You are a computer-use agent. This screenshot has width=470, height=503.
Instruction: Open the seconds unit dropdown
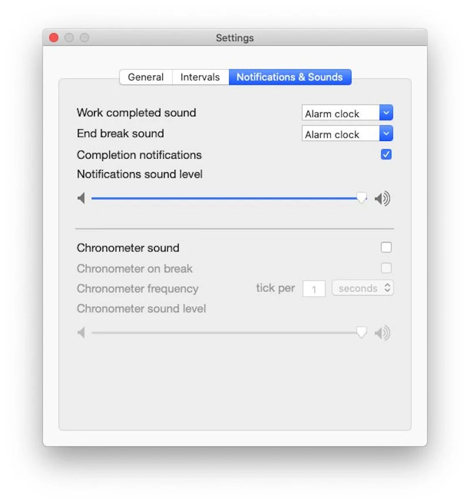[x=362, y=289]
